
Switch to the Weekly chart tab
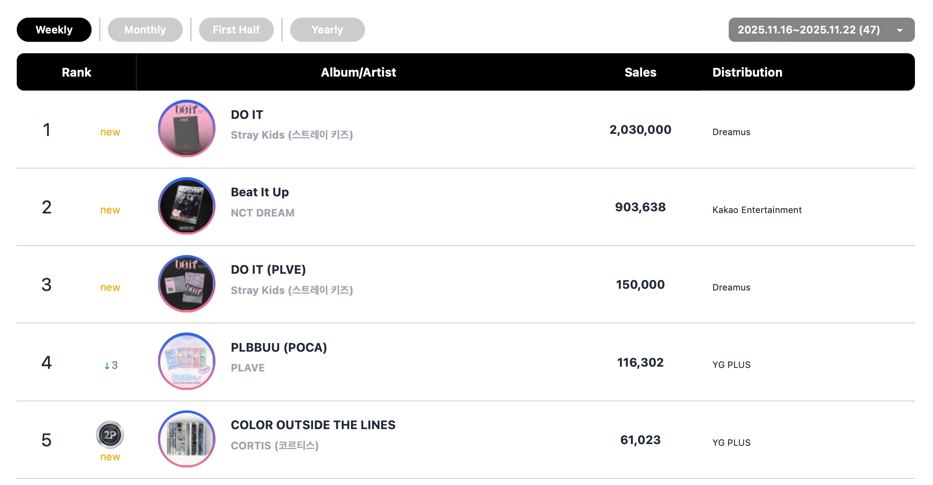(54, 30)
